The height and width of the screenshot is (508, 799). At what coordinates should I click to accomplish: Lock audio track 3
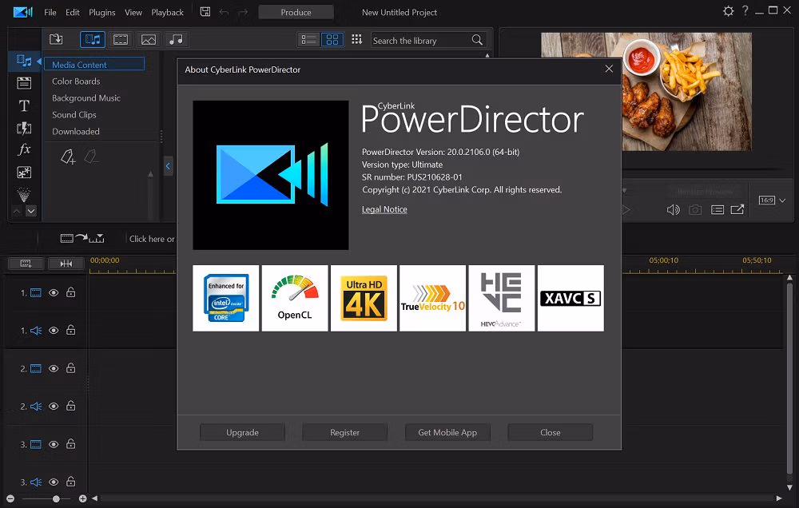(x=71, y=482)
